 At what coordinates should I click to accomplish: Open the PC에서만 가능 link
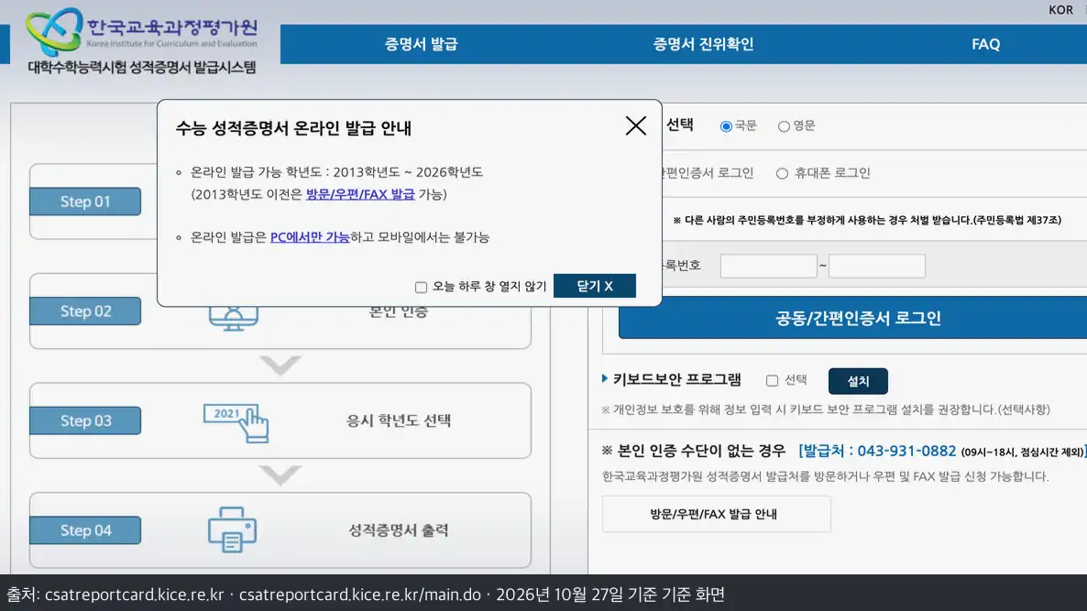310,237
